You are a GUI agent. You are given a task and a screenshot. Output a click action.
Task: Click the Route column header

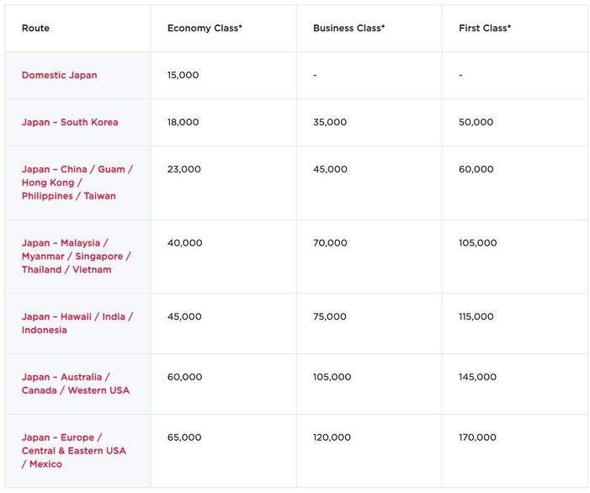(35, 28)
